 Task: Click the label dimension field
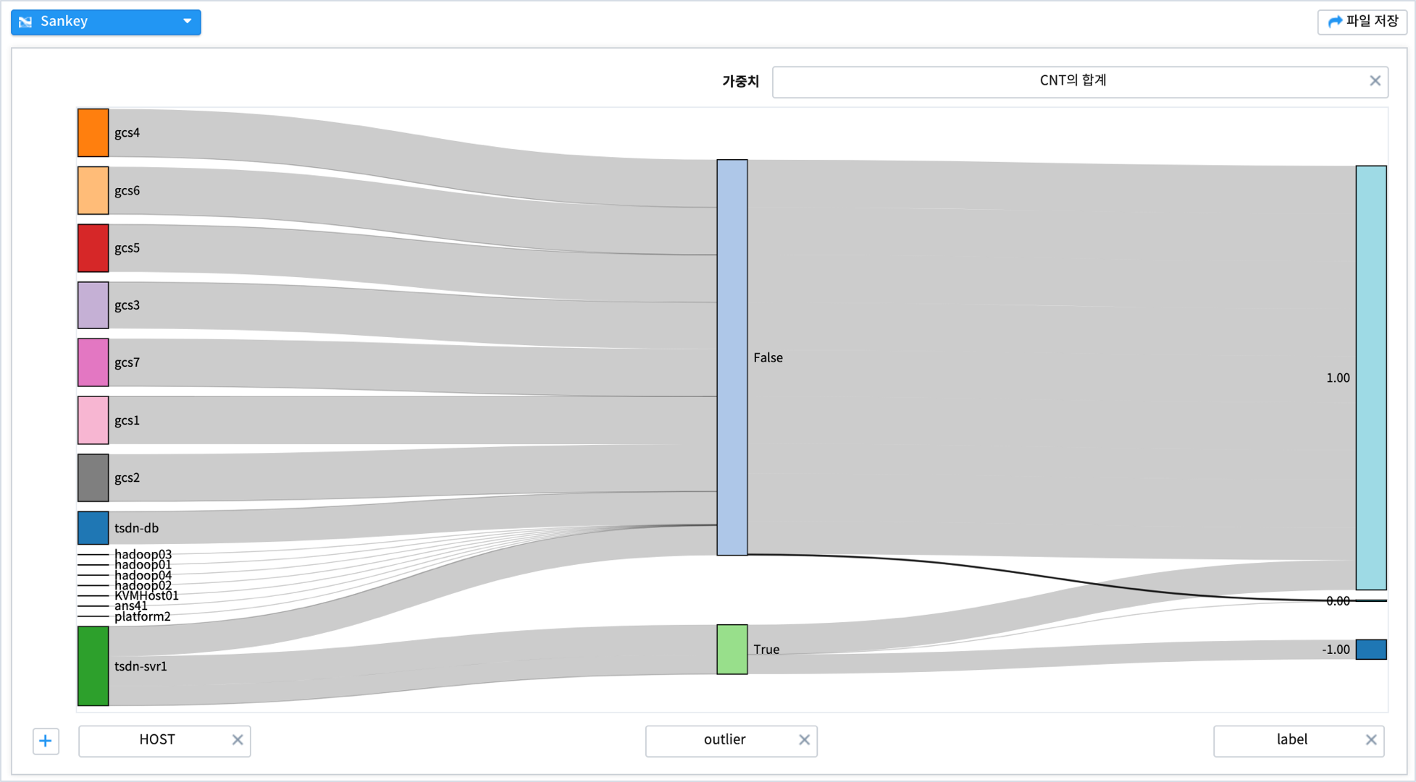(x=1299, y=741)
